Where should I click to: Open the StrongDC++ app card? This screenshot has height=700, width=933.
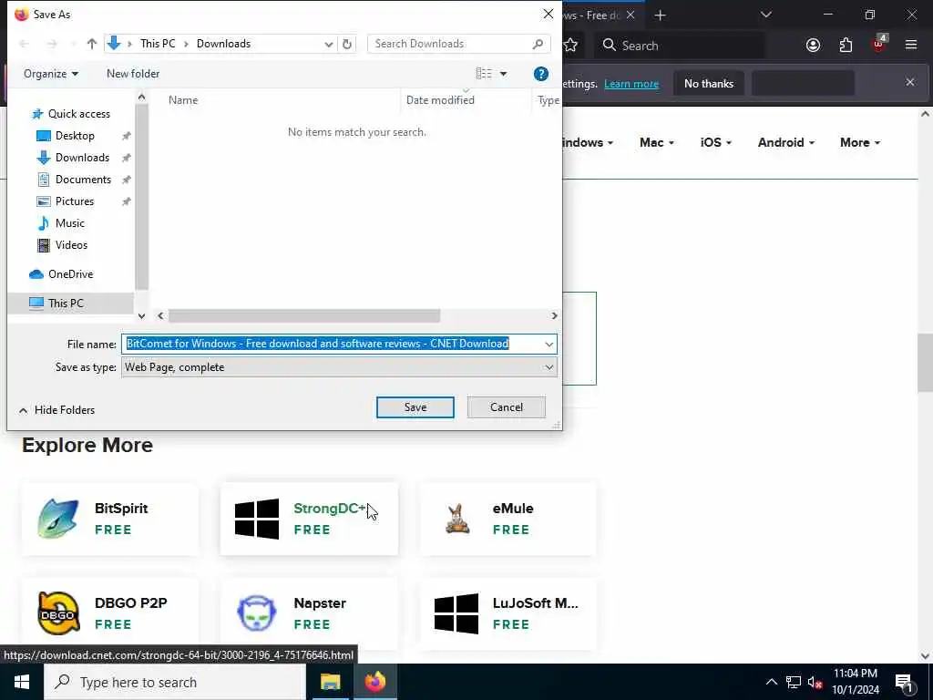click(x=309, y=519)
